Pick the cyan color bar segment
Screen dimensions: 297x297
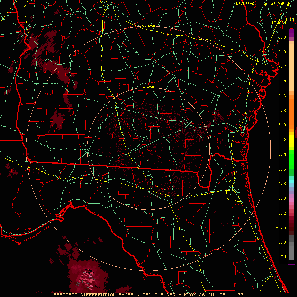point(291,181)
